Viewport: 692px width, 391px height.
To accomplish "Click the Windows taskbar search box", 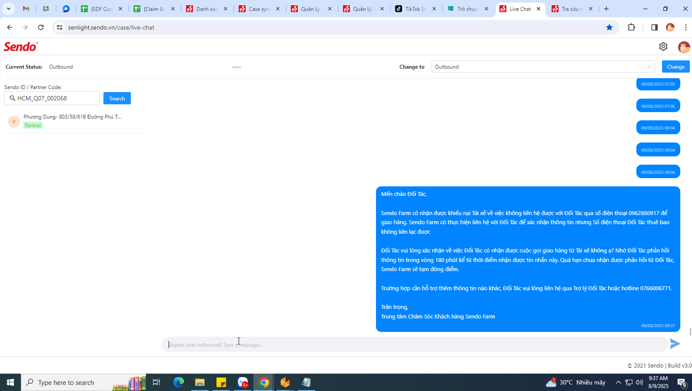I will coord(83,382).
